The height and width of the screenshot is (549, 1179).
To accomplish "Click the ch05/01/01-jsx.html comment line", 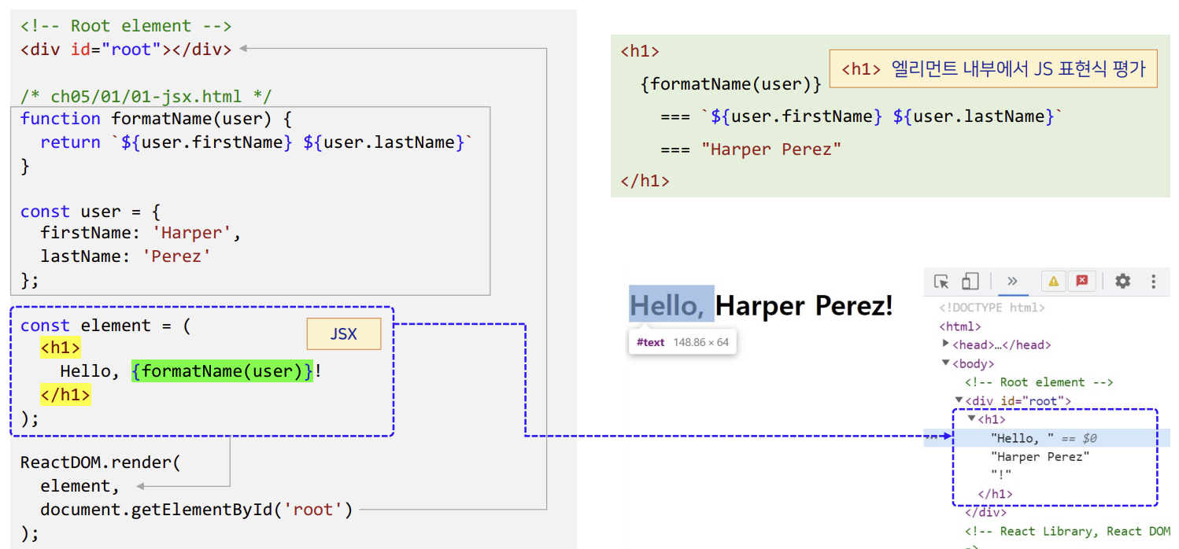I will pyautogui.click(x=146, y=96).
